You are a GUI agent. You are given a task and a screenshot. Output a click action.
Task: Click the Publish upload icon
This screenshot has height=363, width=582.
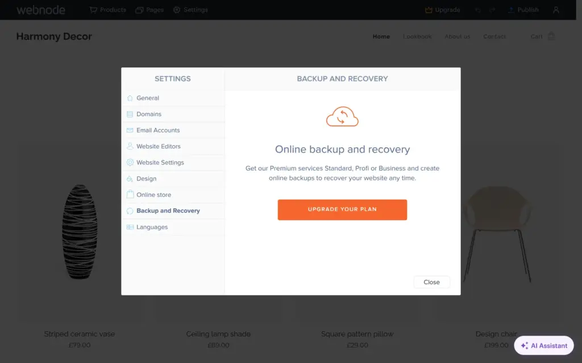pos(511,10)
